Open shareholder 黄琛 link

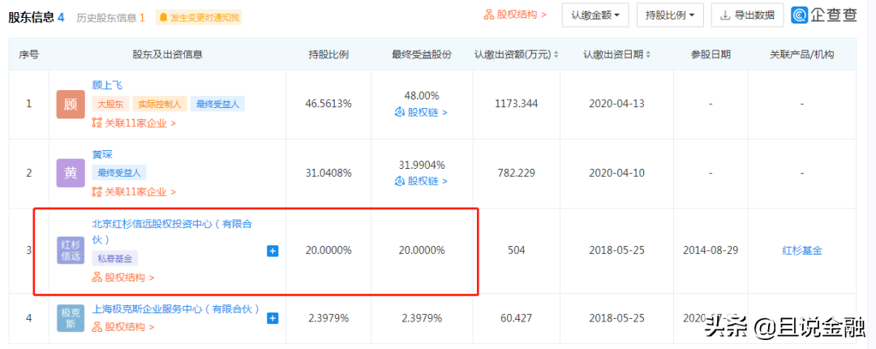coord(102,154)
